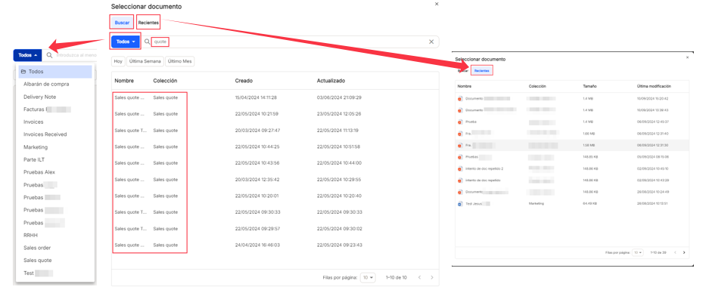The height and width of the screenshot is (293, 709).
Task: Filter by Hoy
Action: click(118, 61)
